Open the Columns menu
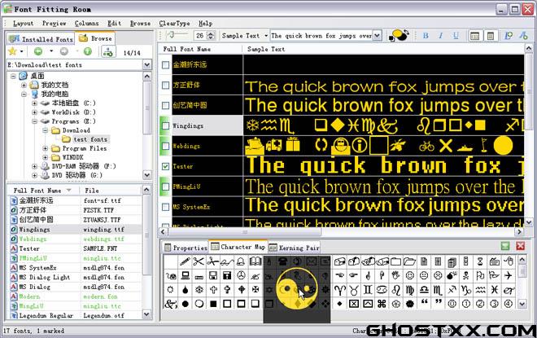The height and width of the screenshot is (338, 537). tap(86, 24)
